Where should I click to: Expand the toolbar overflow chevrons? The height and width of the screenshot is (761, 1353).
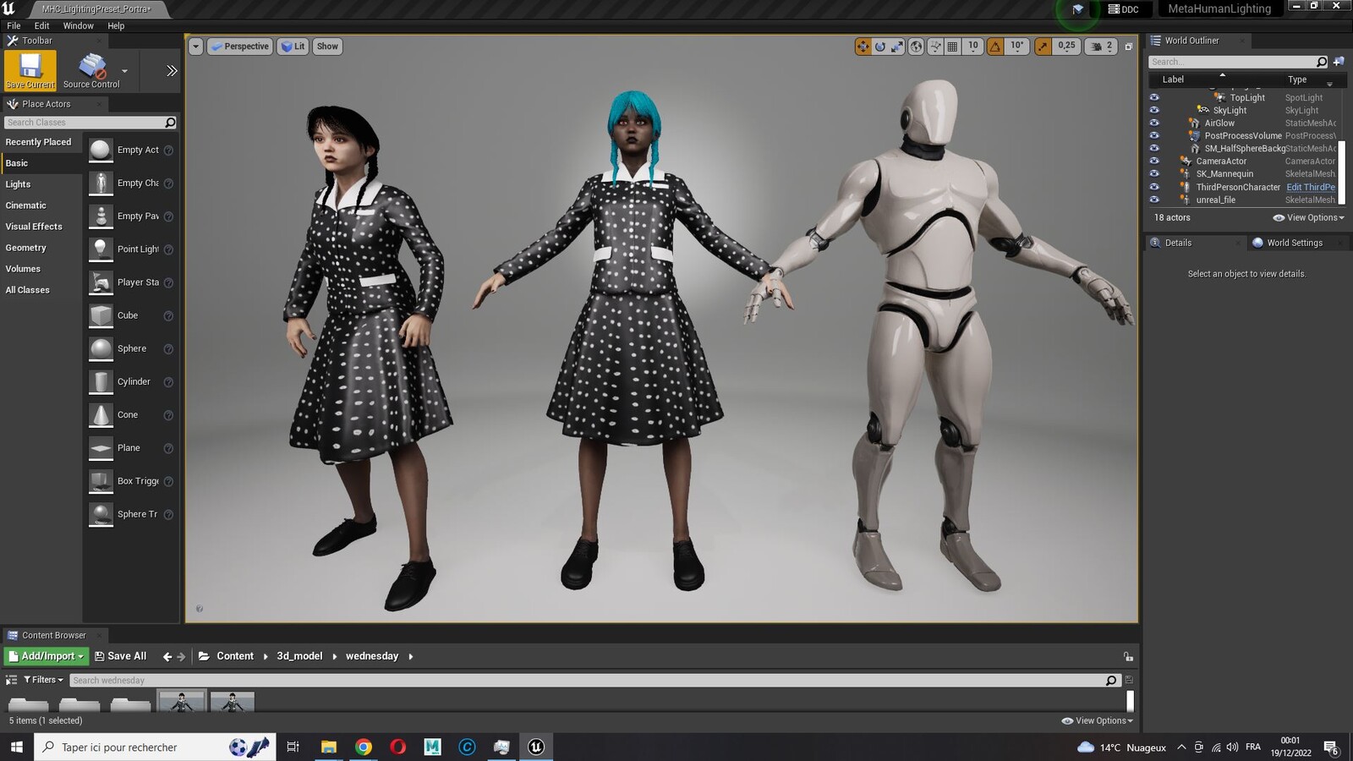(172, 71)
